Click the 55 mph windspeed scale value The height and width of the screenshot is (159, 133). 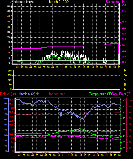coord(9,6)
